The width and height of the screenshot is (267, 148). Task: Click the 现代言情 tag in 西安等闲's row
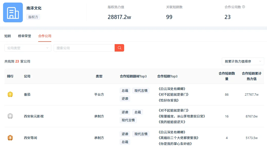(140, 134)
